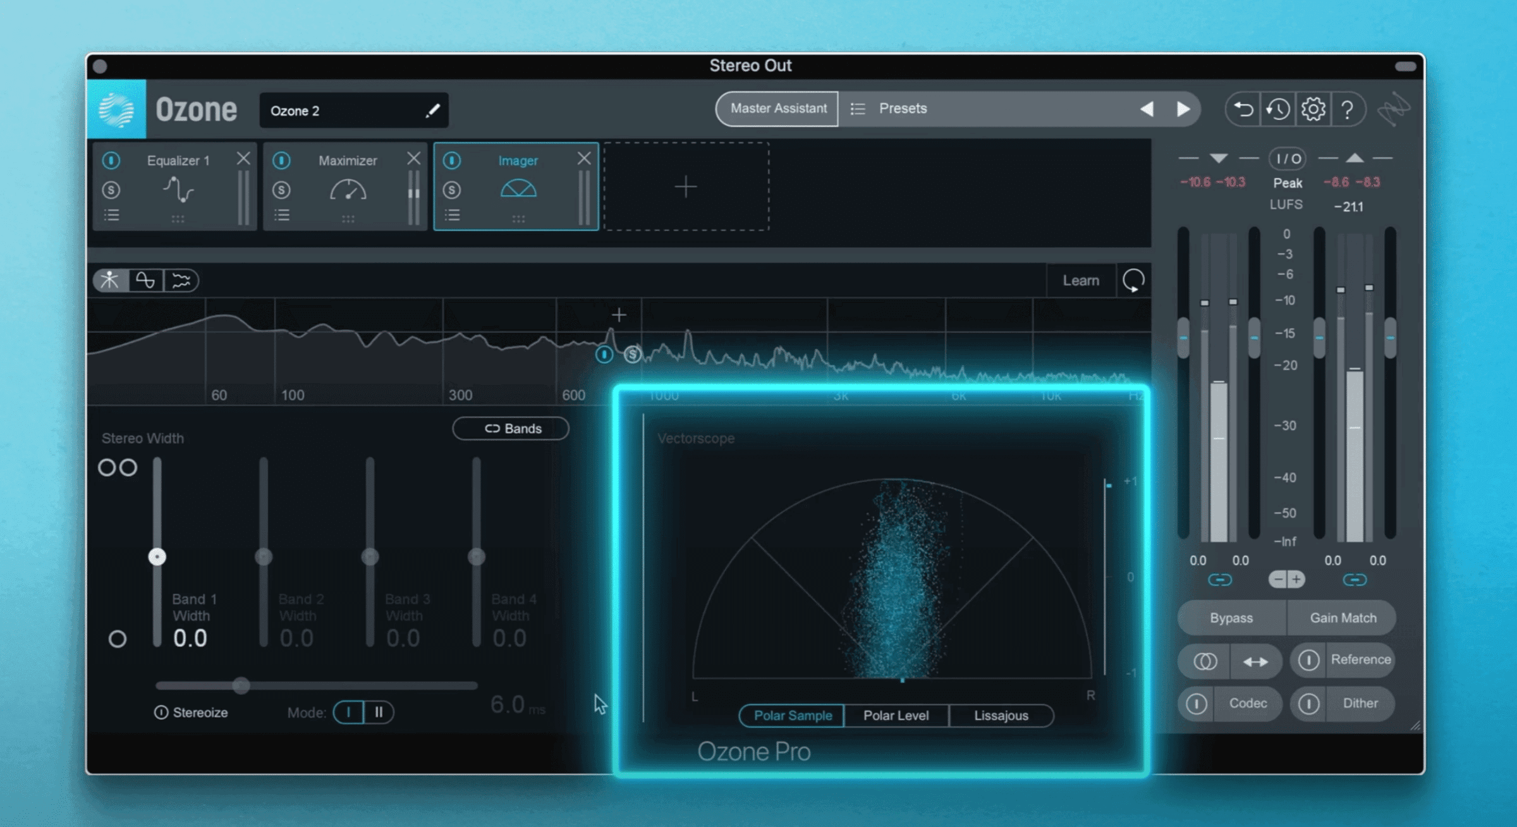The image size is (1517, 827).
Task: Select Stereoize Mode II
Action: pyautogui.click(x=379, y=713)
